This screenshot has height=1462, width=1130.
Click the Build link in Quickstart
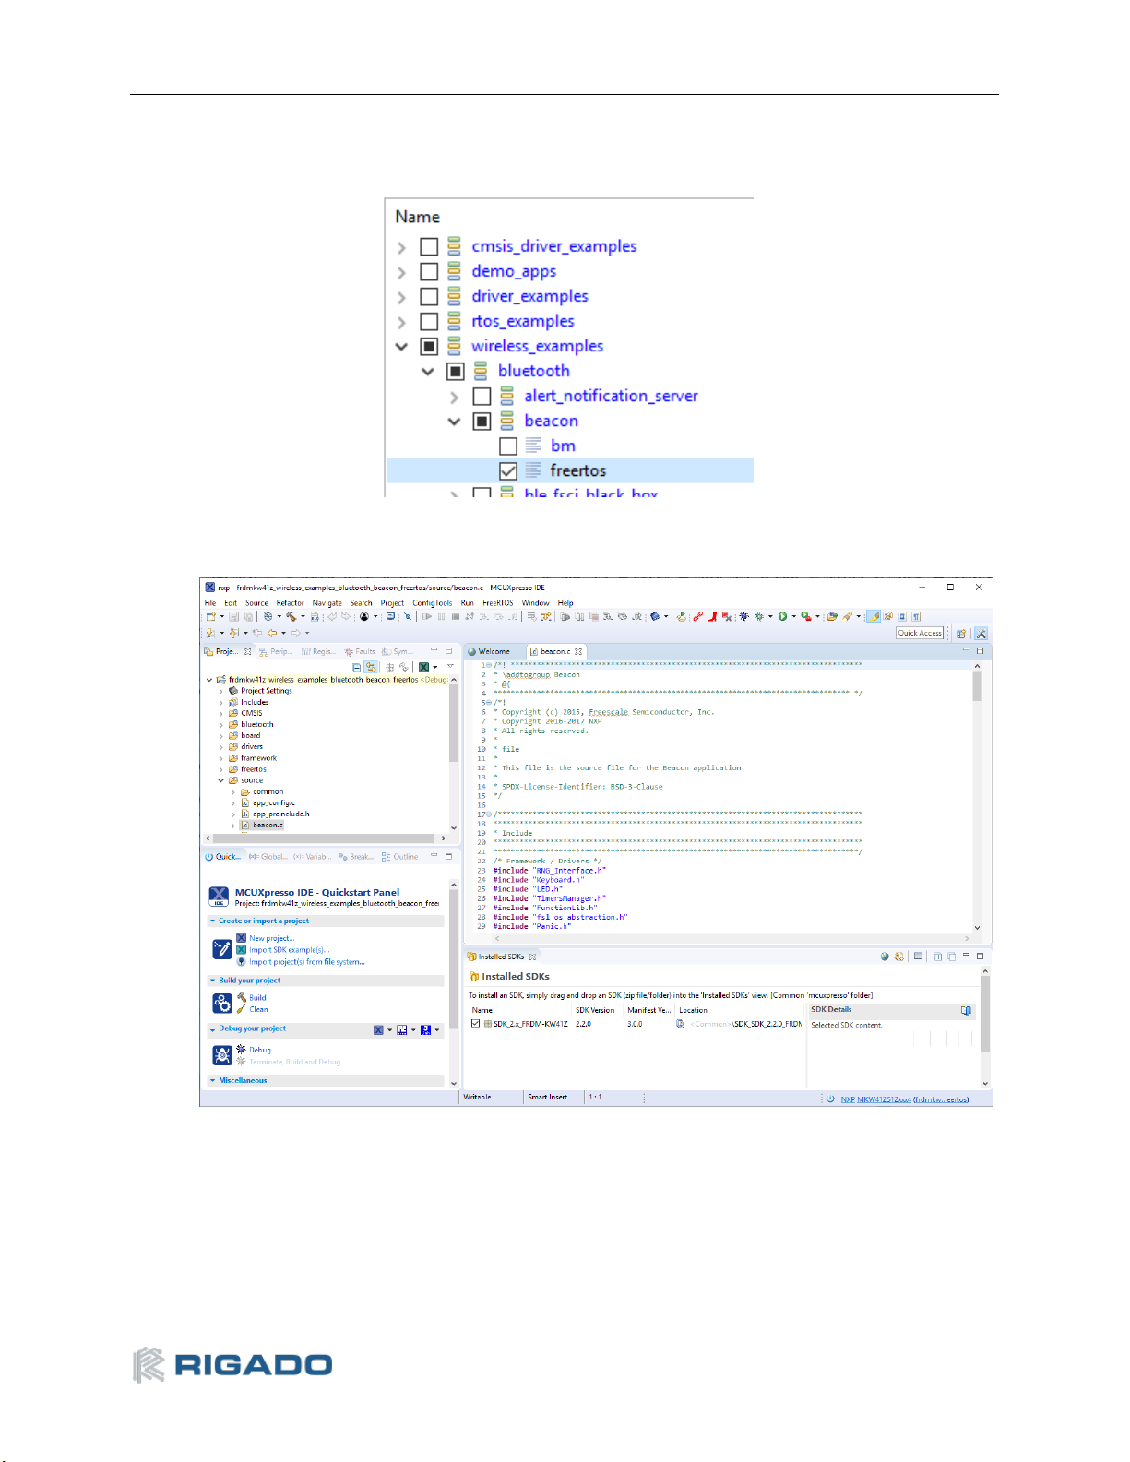click(257, 998)
